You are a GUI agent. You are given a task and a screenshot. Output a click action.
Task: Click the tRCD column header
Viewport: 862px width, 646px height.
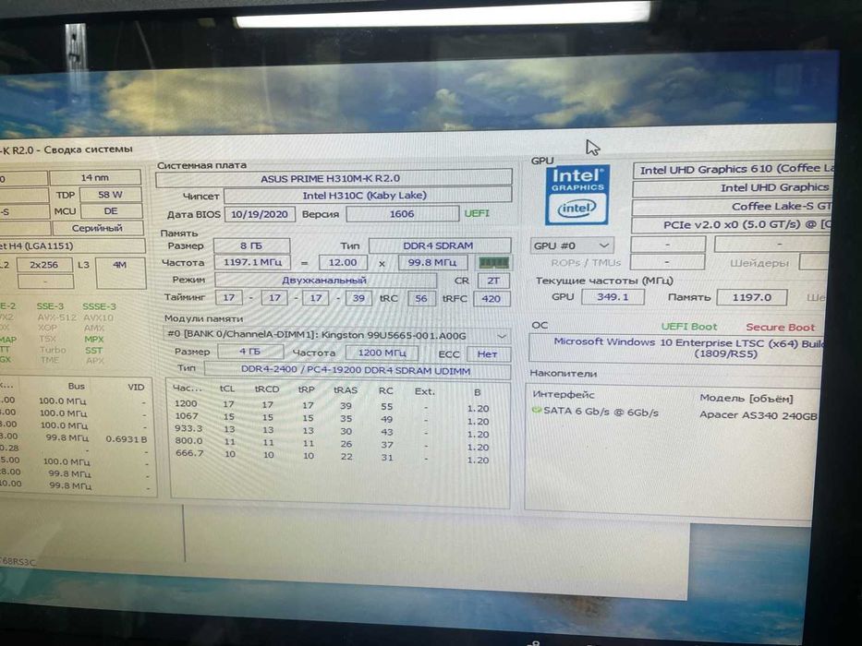(267, 389)
